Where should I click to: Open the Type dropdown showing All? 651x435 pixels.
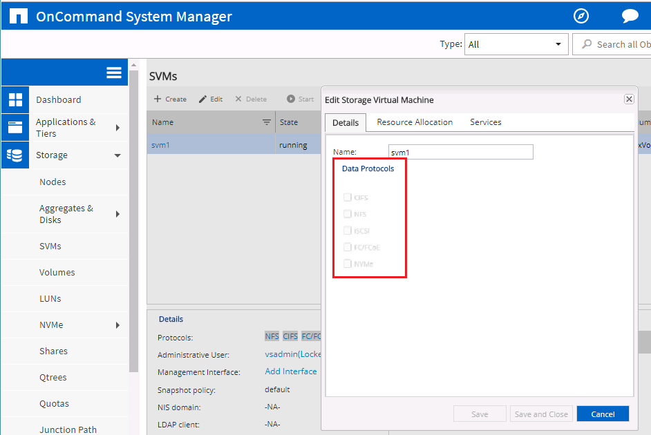[516, 44]
